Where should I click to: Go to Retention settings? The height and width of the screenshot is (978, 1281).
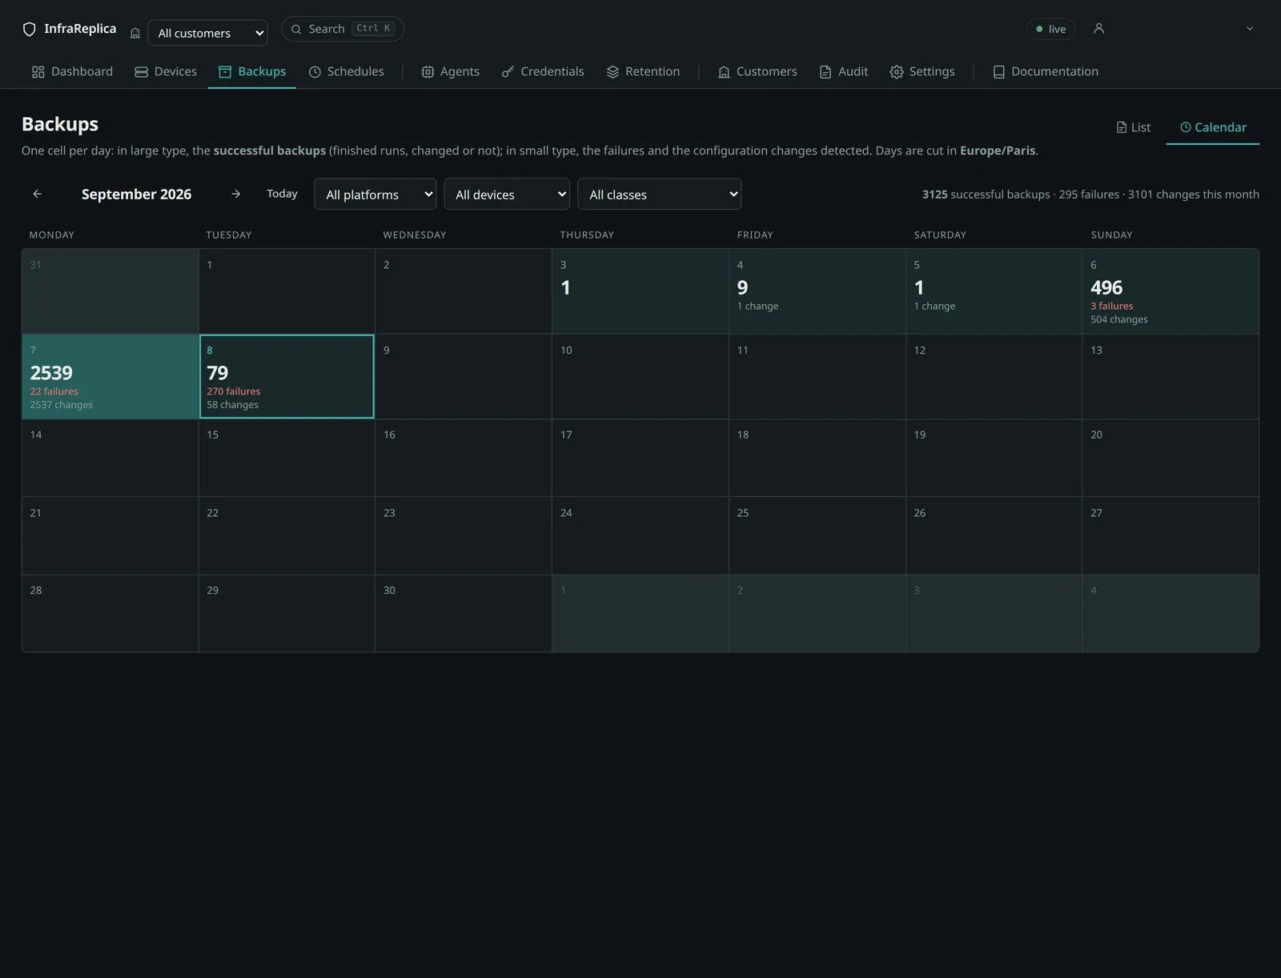point(643,71)
